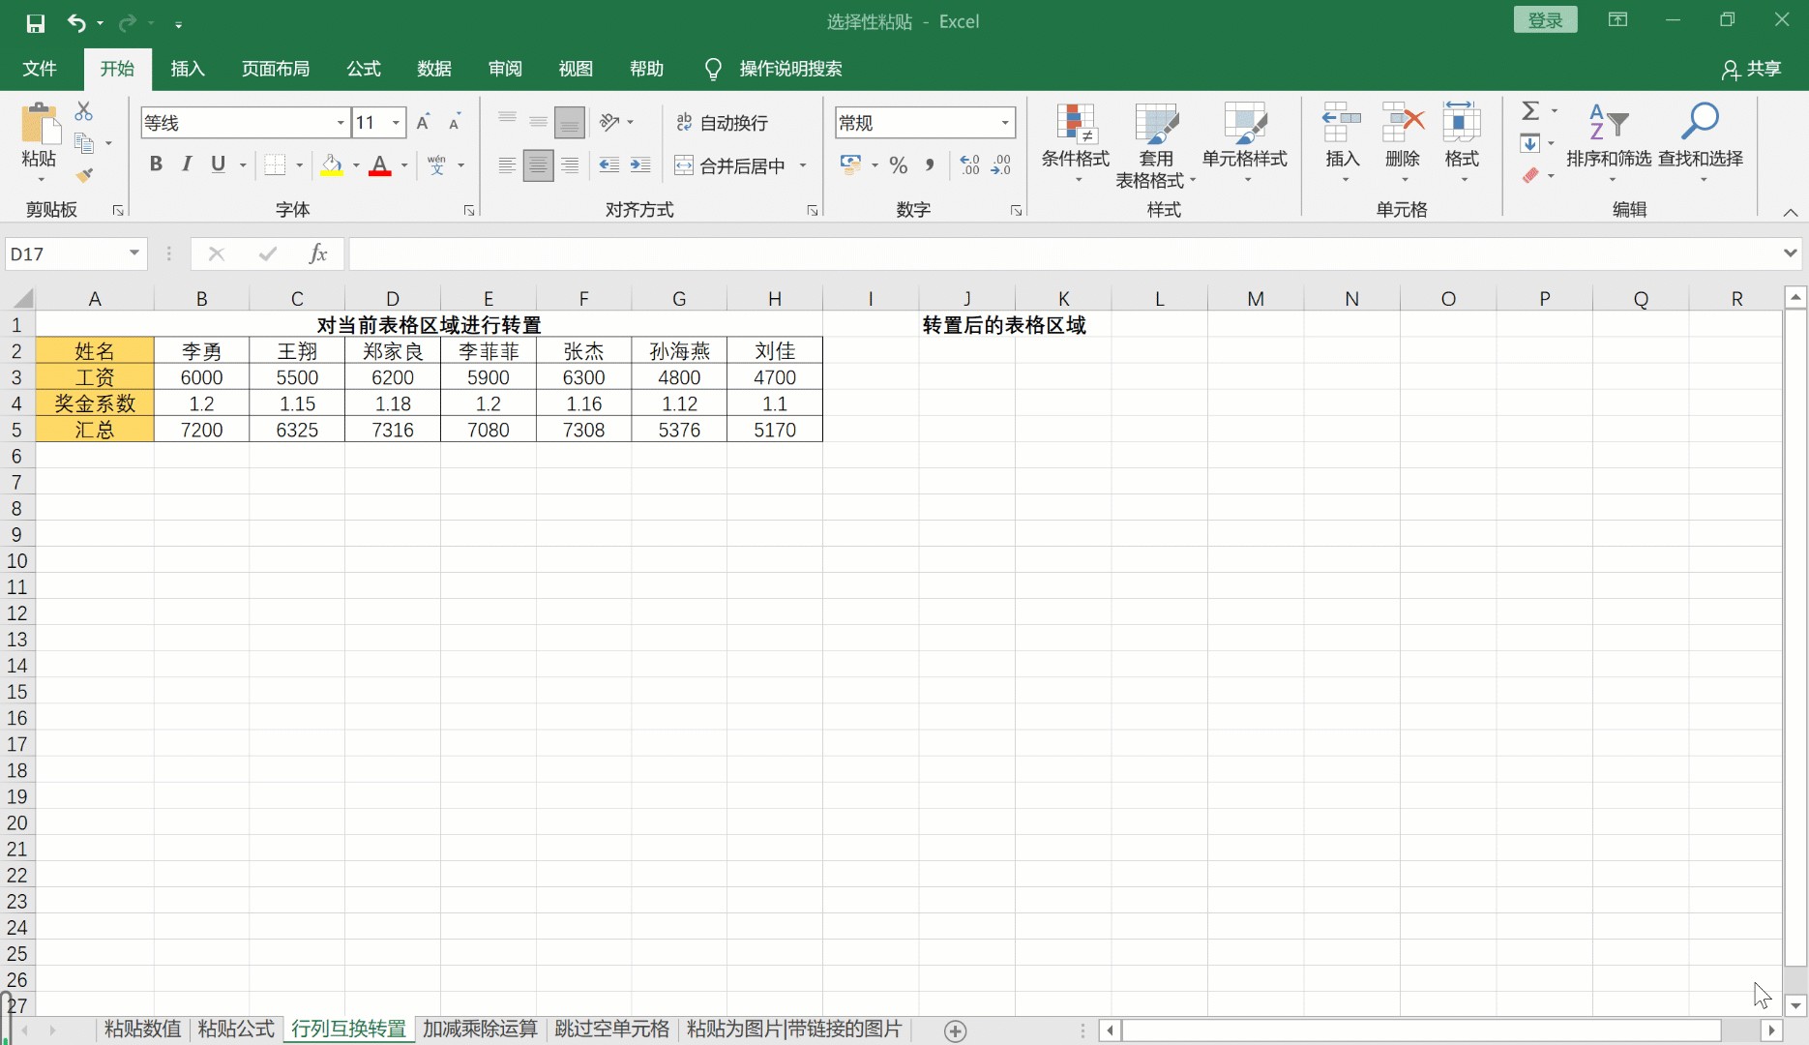This screenshot has width=1809, height=1045.
Task: Open Conditional Formatting (条件格式)
Action: (1076, 143)
